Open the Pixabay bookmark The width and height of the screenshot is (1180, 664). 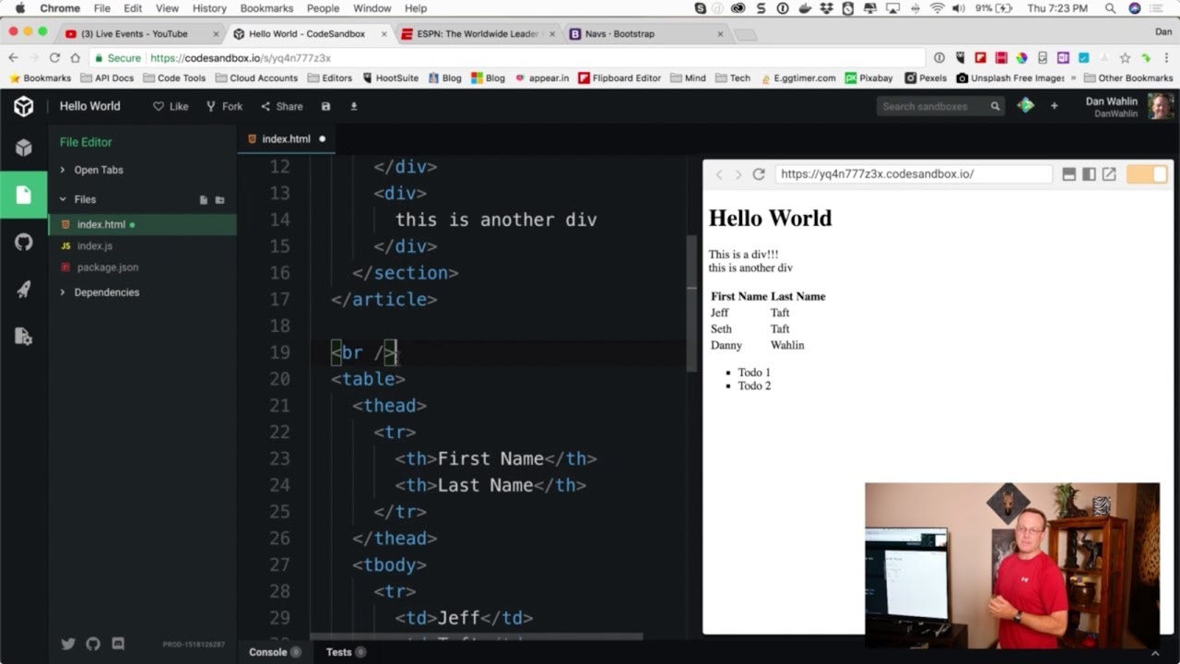868,78
